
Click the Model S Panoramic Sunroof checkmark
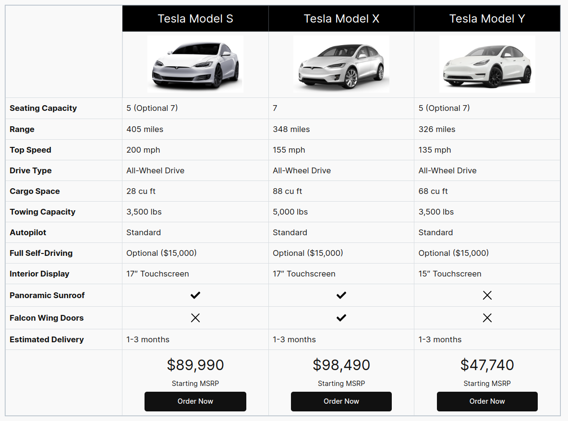point(195,295)
